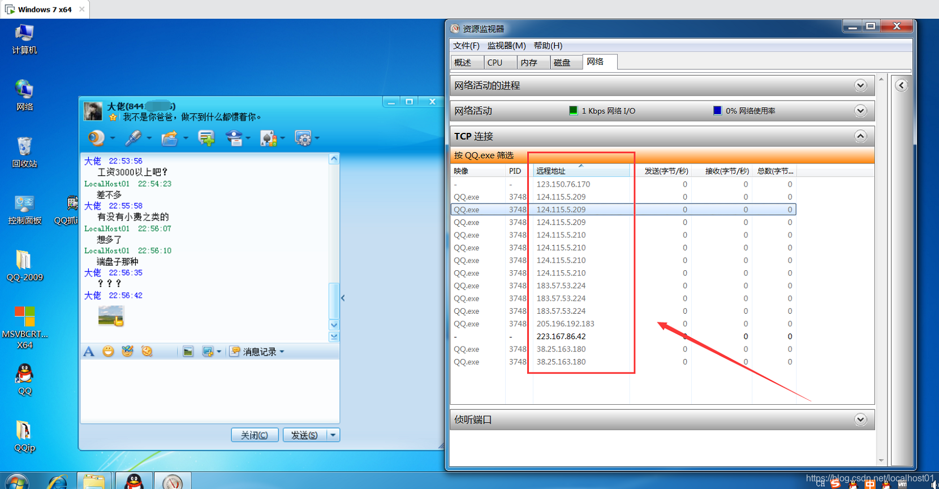Open the voice chat dropdown arrow
This screenshot has width=939, height=489.
click(149, 138)
